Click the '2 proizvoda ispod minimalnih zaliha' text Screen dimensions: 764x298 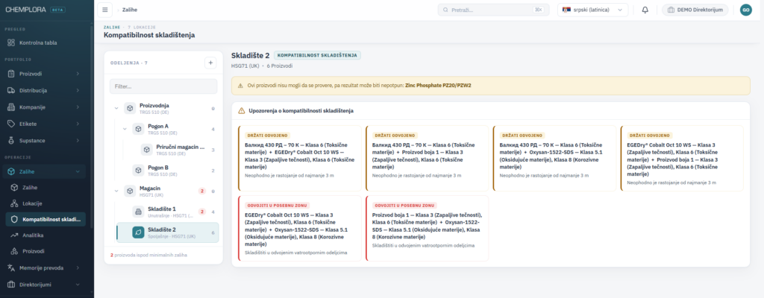148,255
